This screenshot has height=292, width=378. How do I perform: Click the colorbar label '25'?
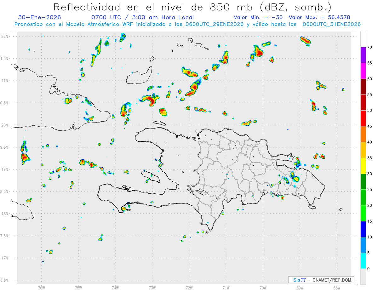click(x=369, y=190)
